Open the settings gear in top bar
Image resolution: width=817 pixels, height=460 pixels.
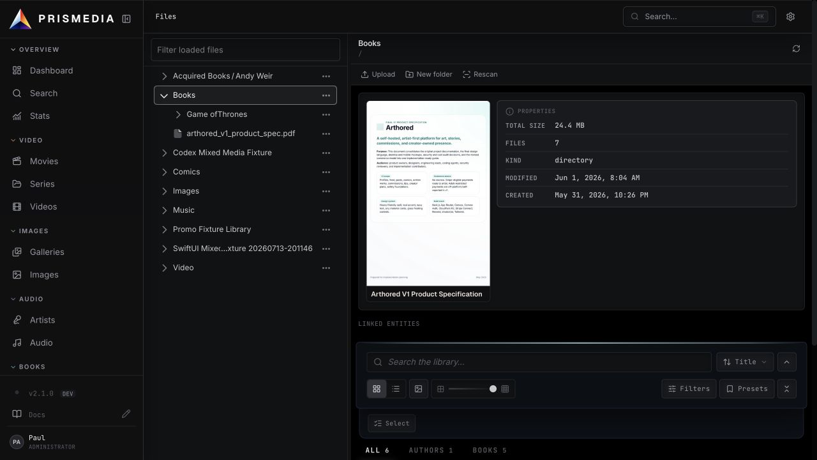pyautogui.click(x=790, y=17)
